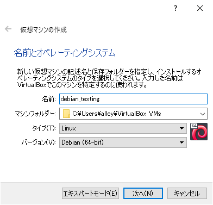Viewport: 213px width, 205px height.
Task: Close the virtual machine creation dialog
Action: click(200, 8)
